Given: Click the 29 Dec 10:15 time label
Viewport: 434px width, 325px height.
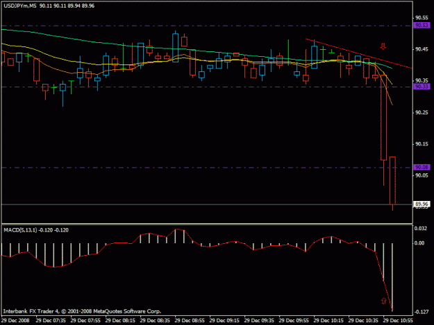Looking at the screenshot, I should click(328, 321).
